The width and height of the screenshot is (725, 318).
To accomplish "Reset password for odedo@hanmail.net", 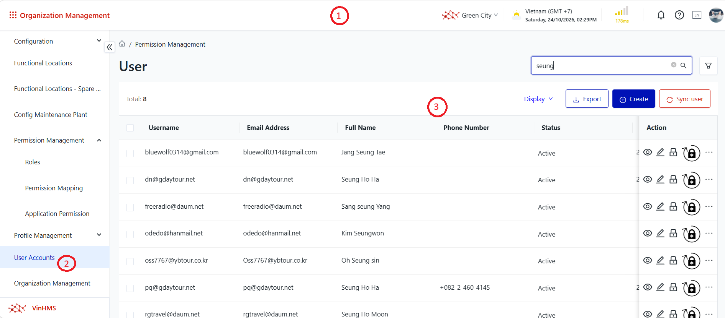I will (x=691, y=234).
